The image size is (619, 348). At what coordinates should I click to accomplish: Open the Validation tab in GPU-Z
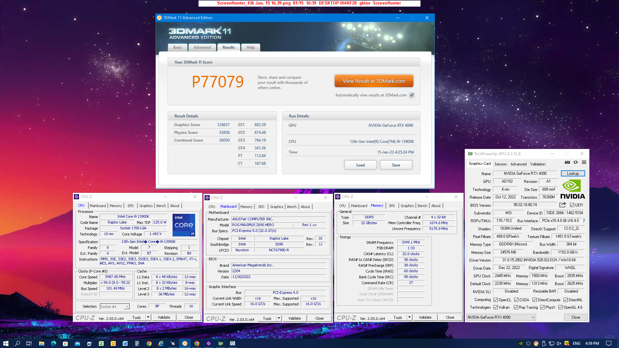pyautogui.click(x=538, y=164)
